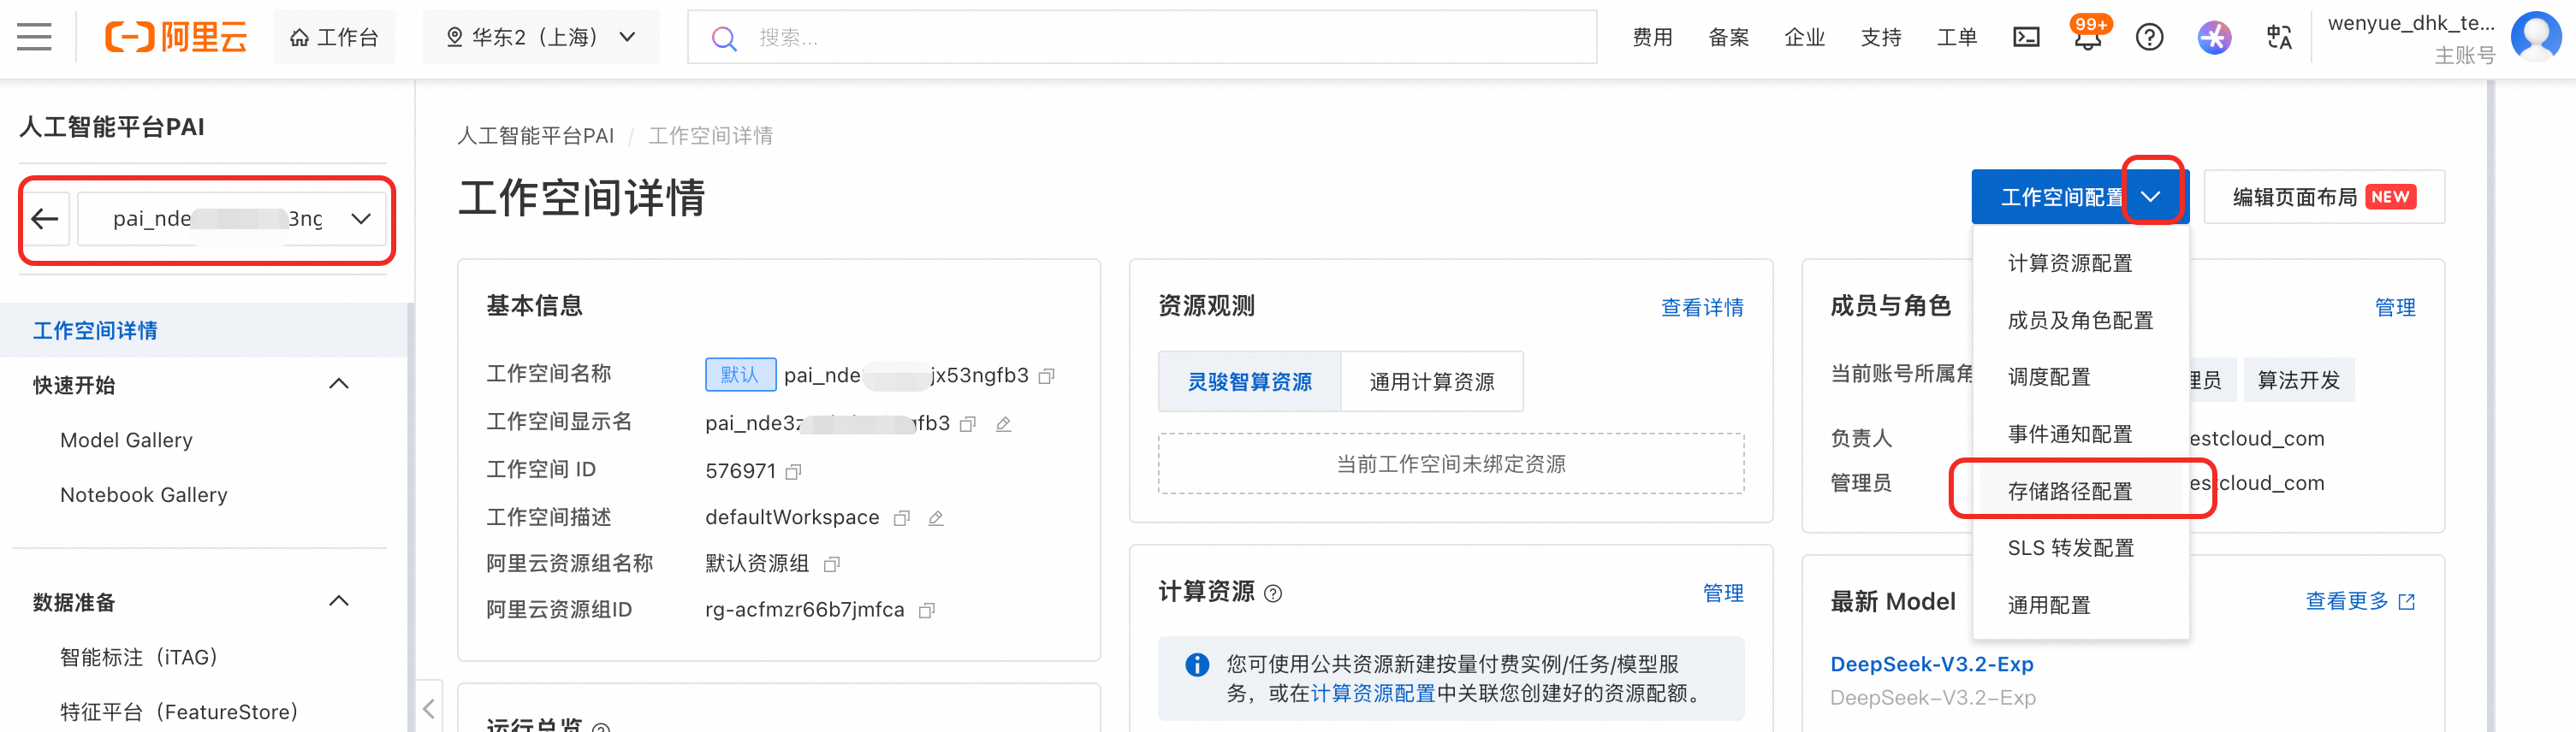
Task: Expand the 华东2（上海） region selector
Action: click(x=540, y=37)
